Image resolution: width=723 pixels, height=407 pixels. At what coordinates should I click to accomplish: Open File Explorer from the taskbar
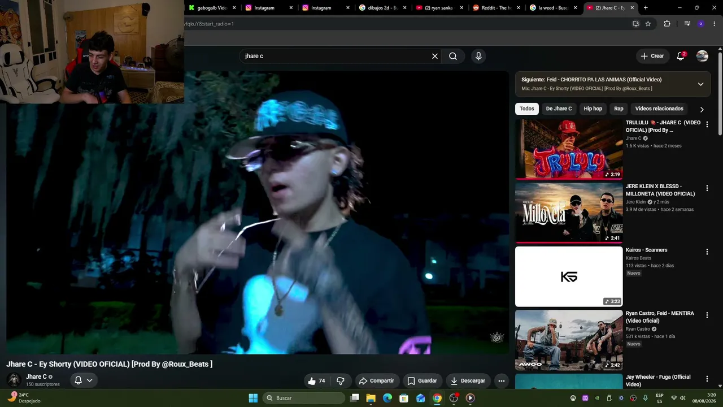point(371,398)
